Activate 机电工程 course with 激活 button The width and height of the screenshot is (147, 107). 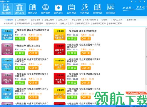72,68
